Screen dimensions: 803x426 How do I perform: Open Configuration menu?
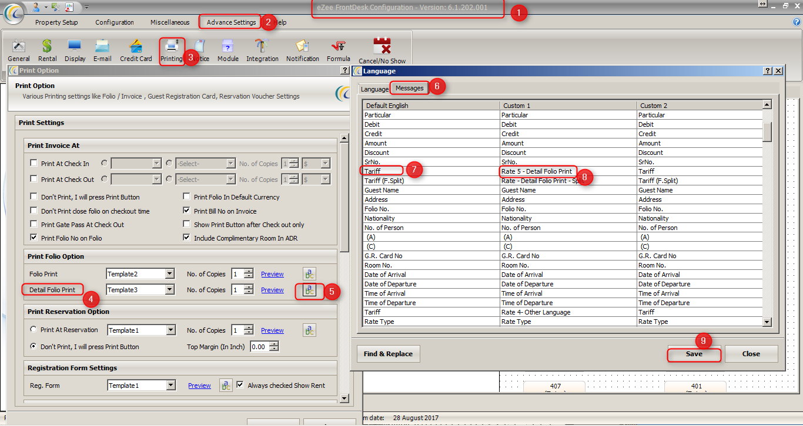pos(115,22)
